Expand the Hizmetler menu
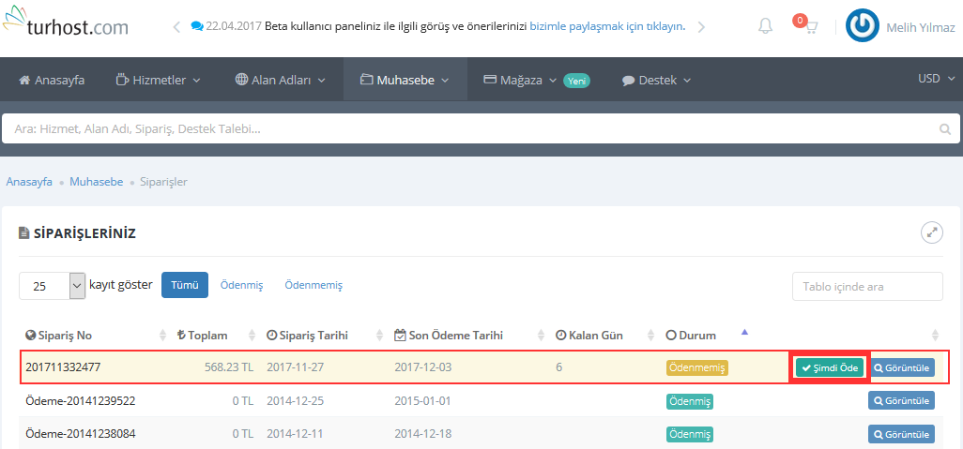Image resolution: width=963 pixels, height=449 pixels. [158, 81]
